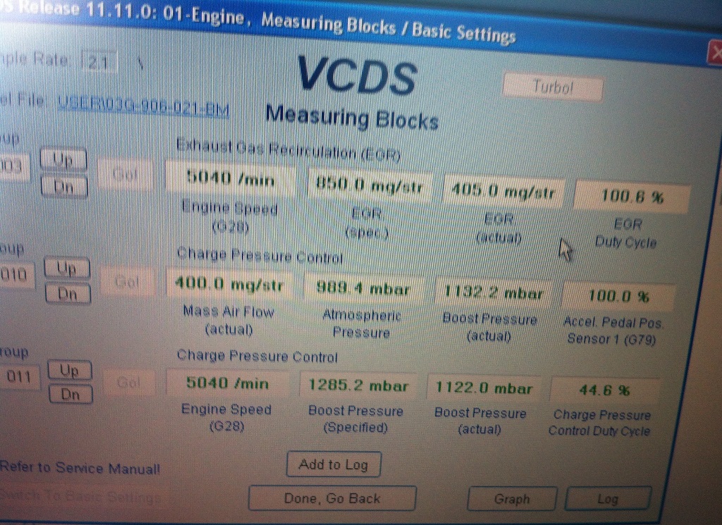Click the Atmospheric Pressure label

coord(362,324)
